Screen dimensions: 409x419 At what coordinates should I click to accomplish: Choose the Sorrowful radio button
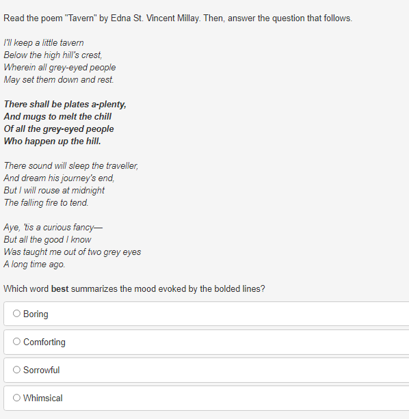[16, 370]
